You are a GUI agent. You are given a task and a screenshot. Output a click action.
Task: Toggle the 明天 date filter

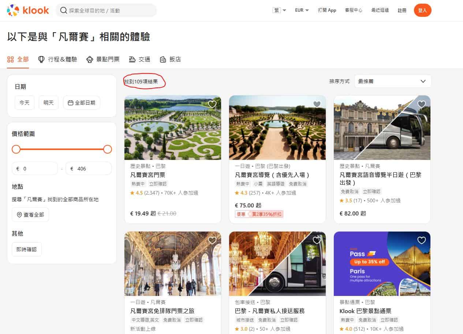pyautogui.click(x=49, y=103)
